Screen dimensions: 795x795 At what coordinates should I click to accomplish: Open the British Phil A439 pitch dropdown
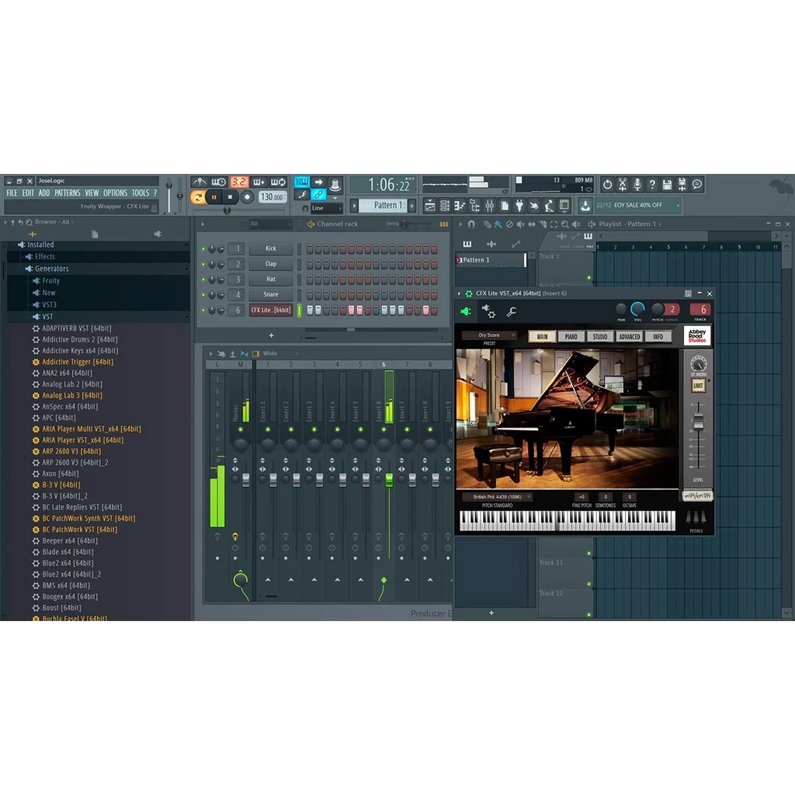pyautogui.click(x=497, y=497)
